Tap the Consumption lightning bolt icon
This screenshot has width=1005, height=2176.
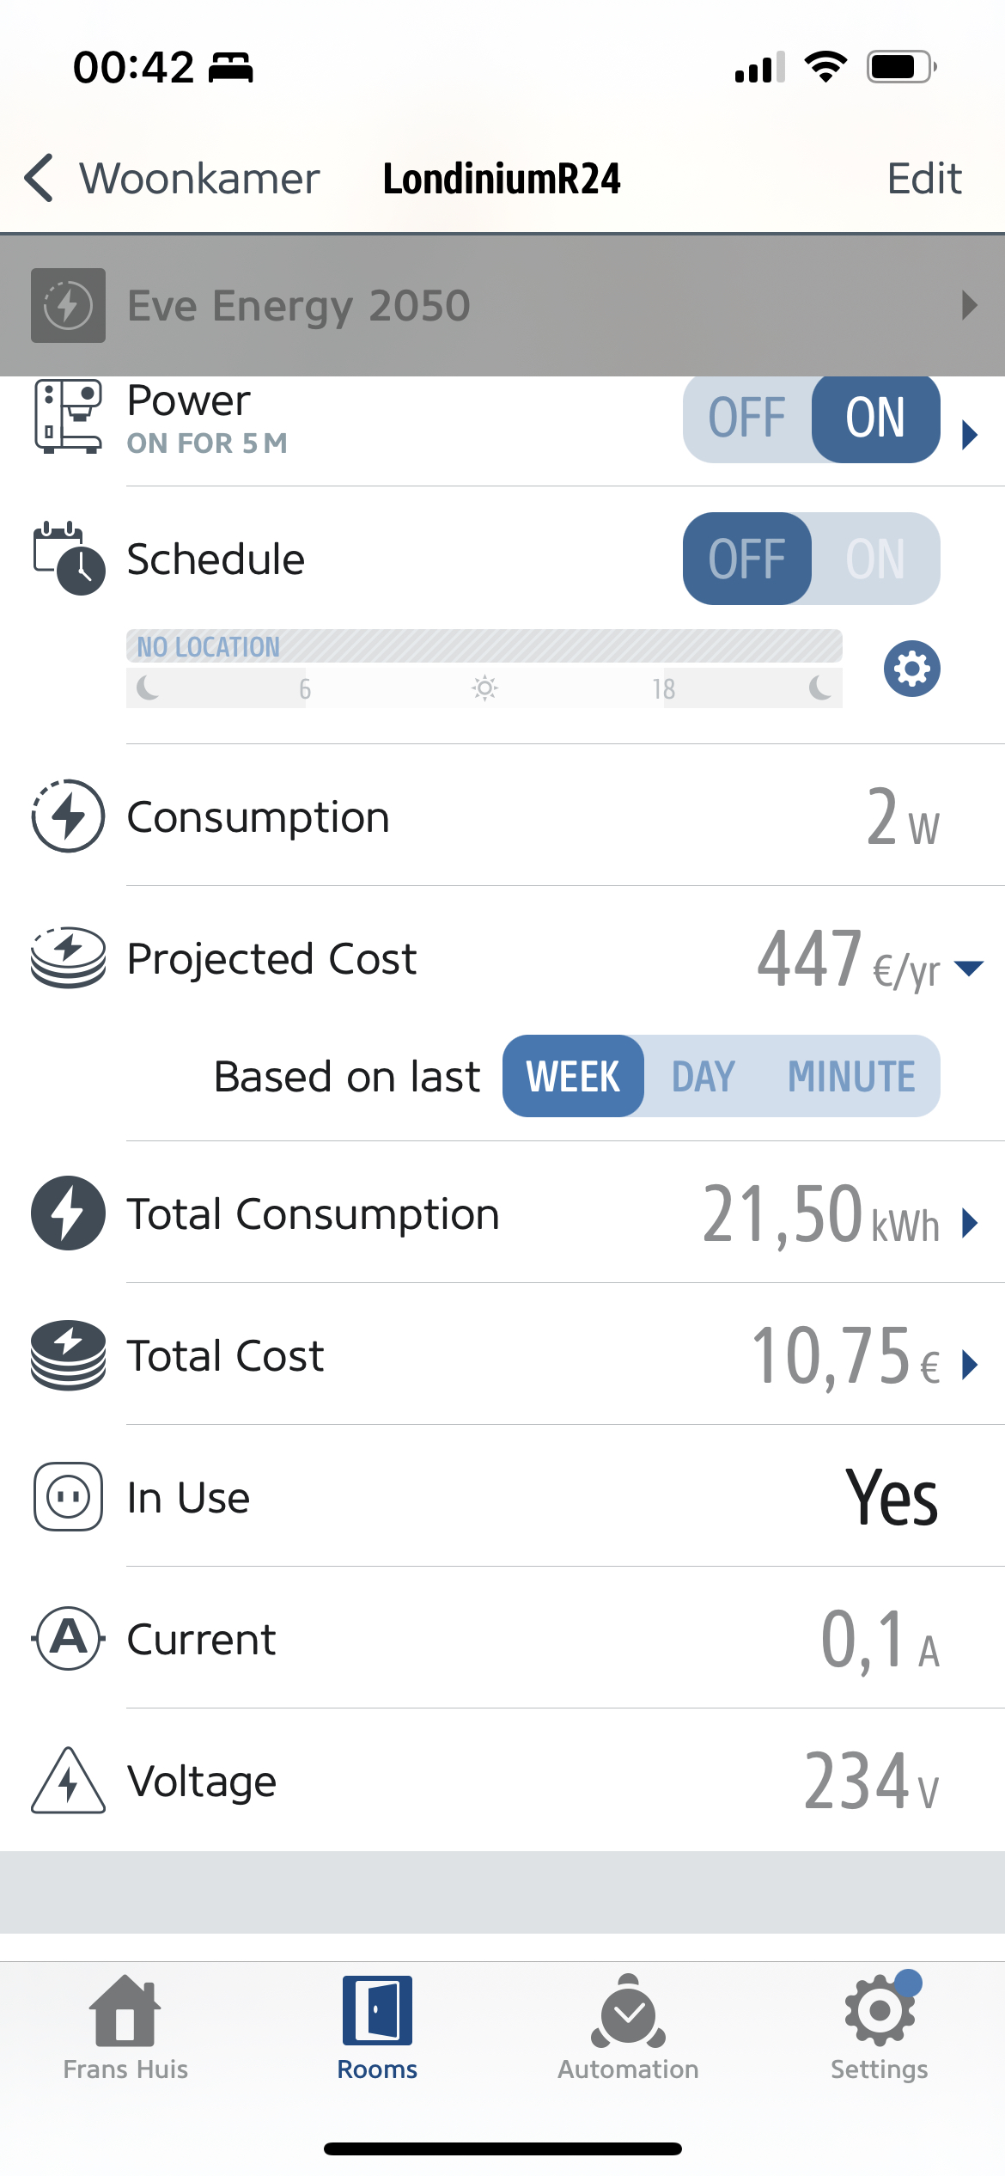(68, 816)
